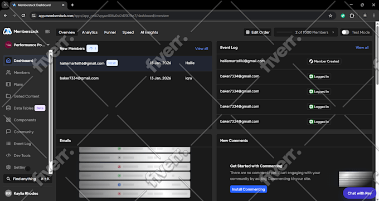Switch to the Analytics tab
Viewport: 379px width, 201px height.
pyautogui.click(x=90, y=32)
